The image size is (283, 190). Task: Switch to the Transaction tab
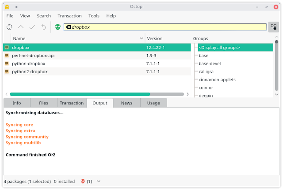pos(72,103)
